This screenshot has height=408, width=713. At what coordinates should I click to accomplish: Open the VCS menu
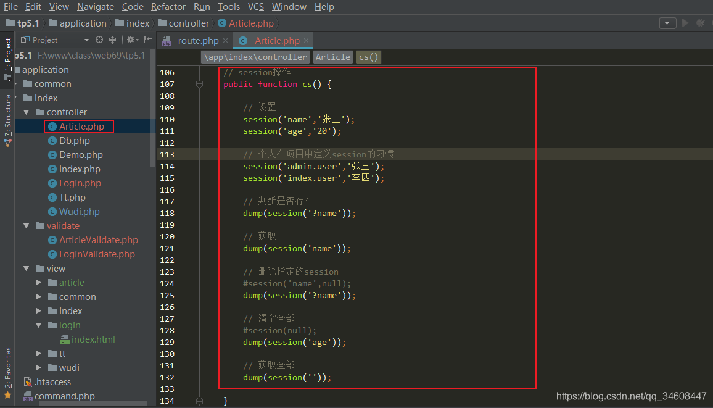[256, 7]
